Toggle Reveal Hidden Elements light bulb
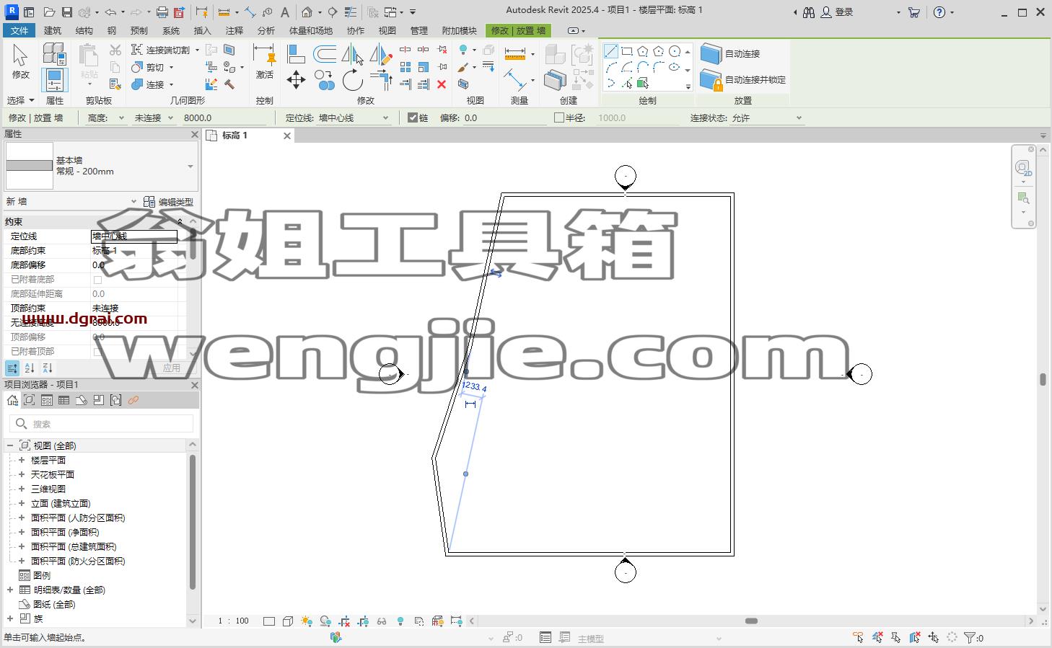 [x=400, y=621]
